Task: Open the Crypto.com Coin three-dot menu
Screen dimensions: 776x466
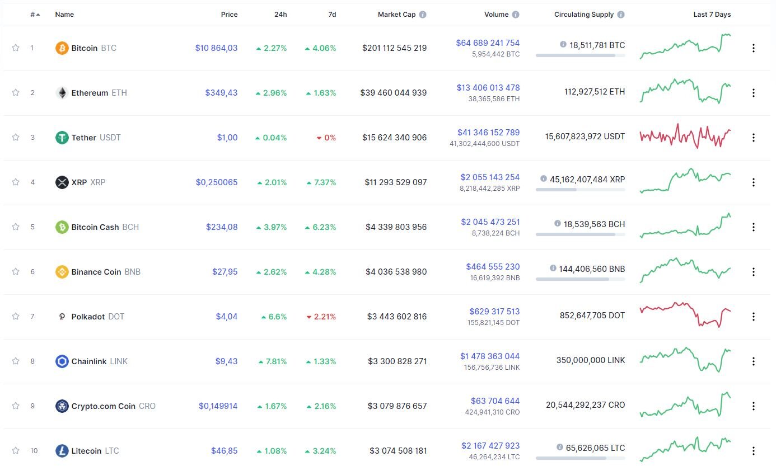Action: pos(753,406)
